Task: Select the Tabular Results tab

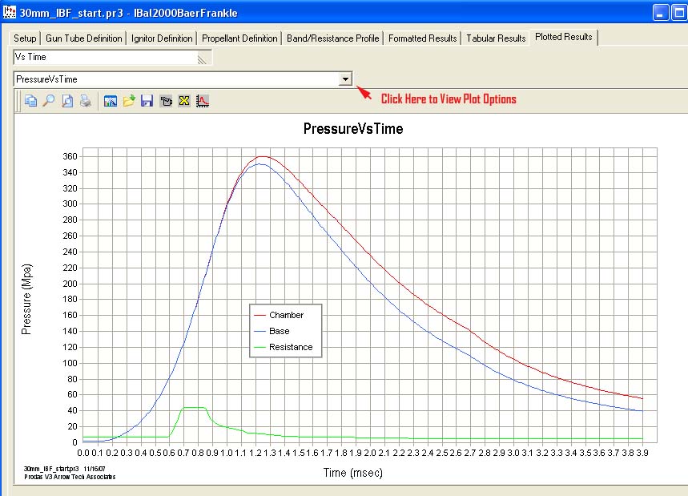Action: pyautogui.click(x=495, y=38)
